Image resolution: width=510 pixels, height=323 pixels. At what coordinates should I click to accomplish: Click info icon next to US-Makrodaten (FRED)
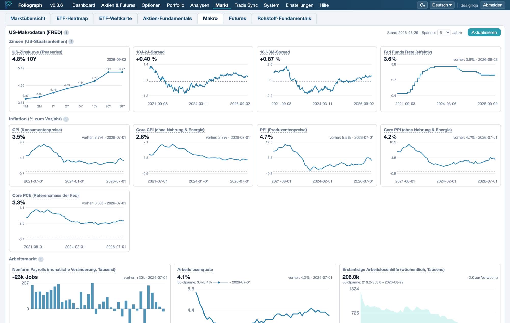click(66, 33)
